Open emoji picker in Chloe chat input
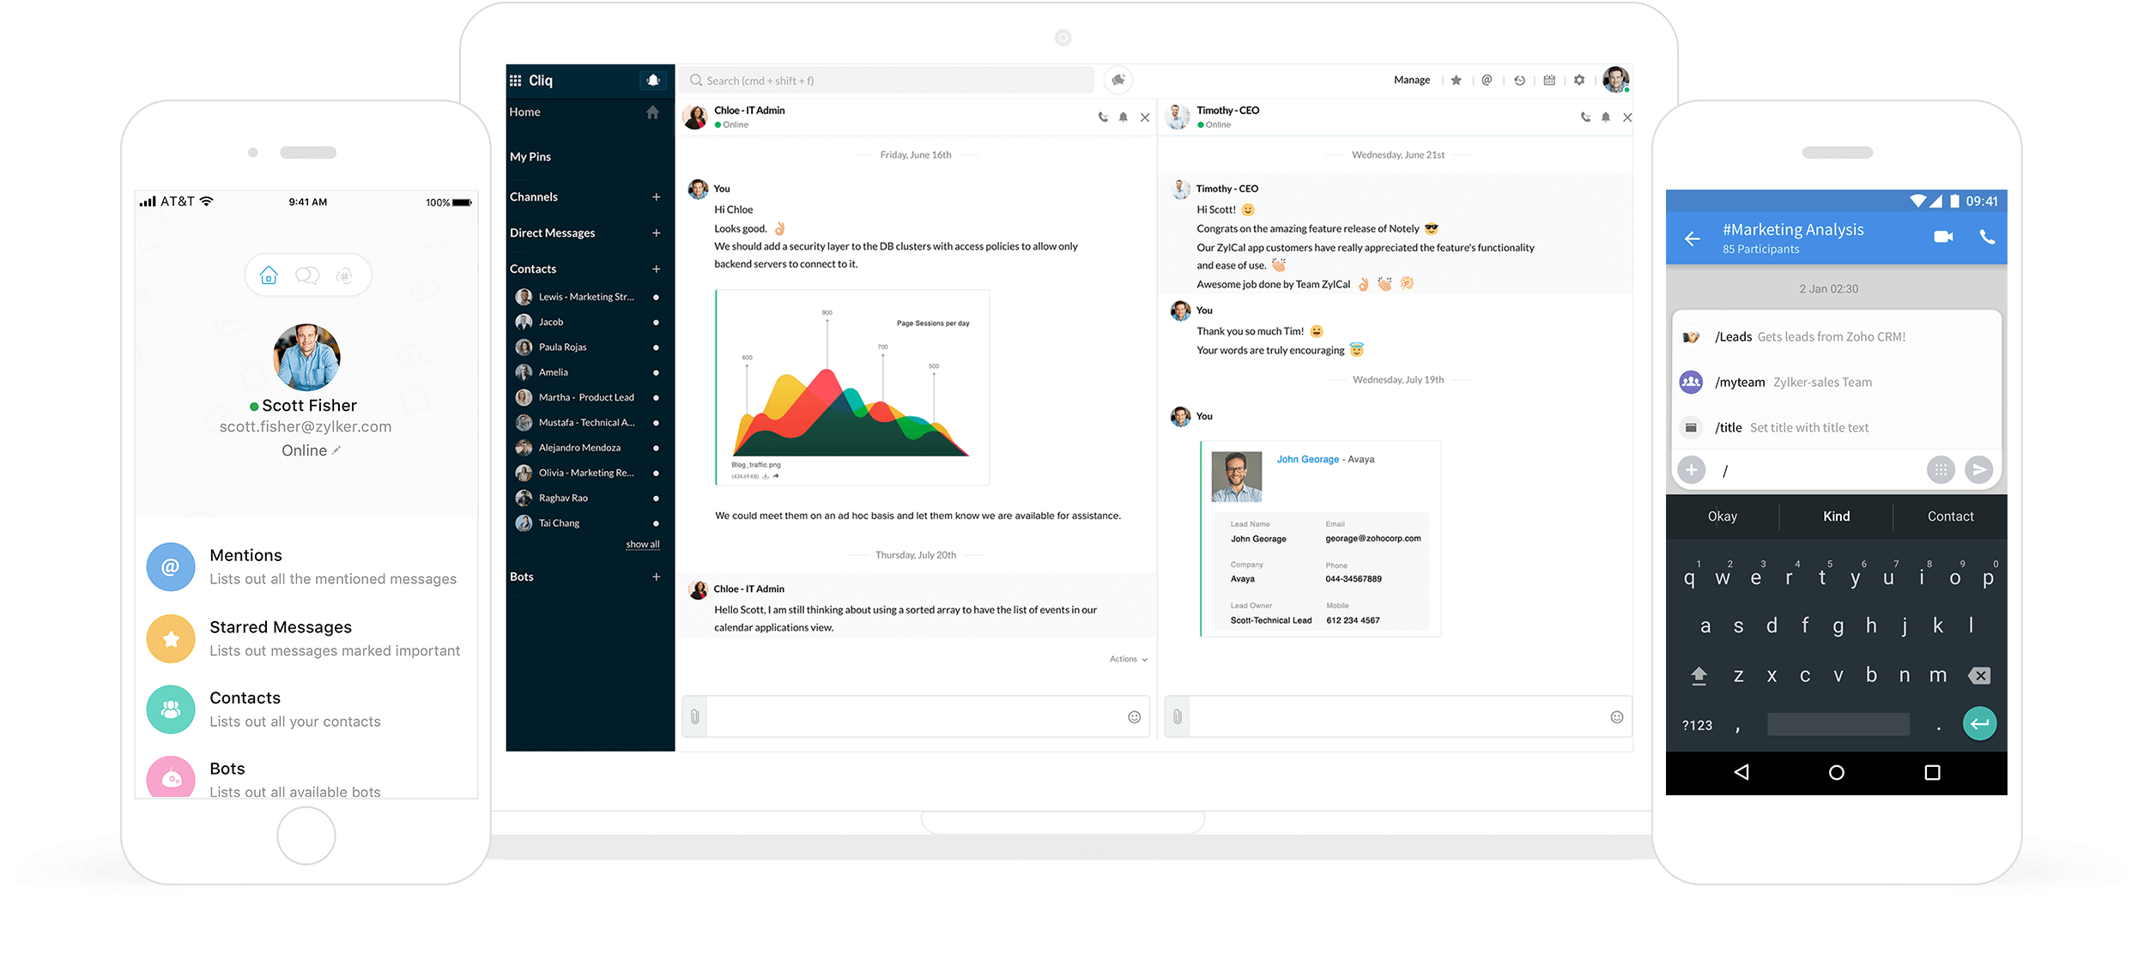This screenshot has height=978, width=2144. point(1134,717)
